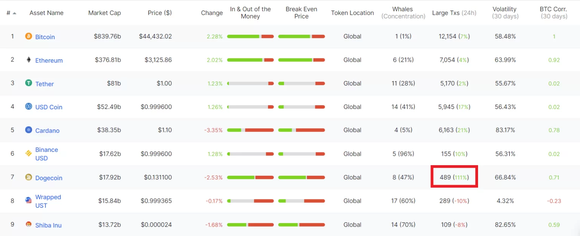This screenshot has height=236, width=580.
Task: Click Cardano's Break Even Price bar
Action: 301,130
